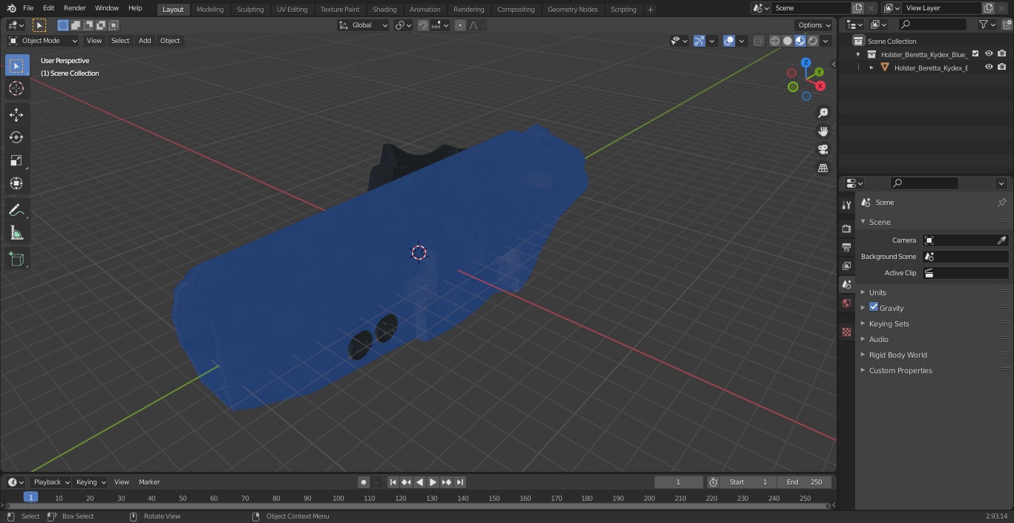Open shading options dropdown arrow

click(x=826, y=41)
